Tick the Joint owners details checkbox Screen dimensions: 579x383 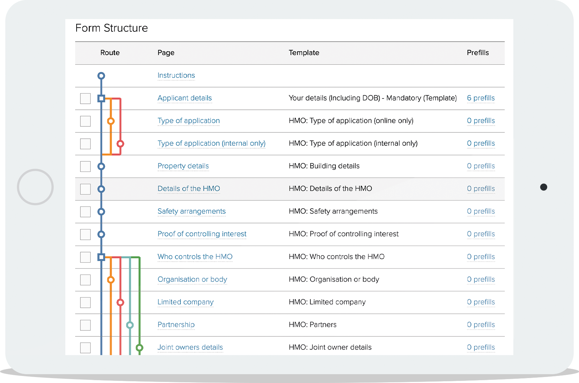[x=85, y=348]
